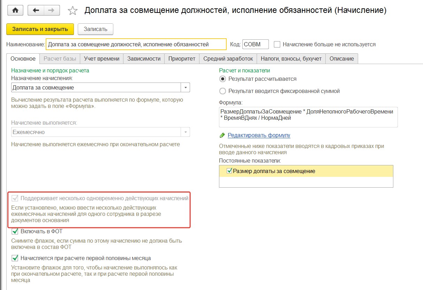Click the Код field with СОВМ
423x290 pixels.
(256, 44)
